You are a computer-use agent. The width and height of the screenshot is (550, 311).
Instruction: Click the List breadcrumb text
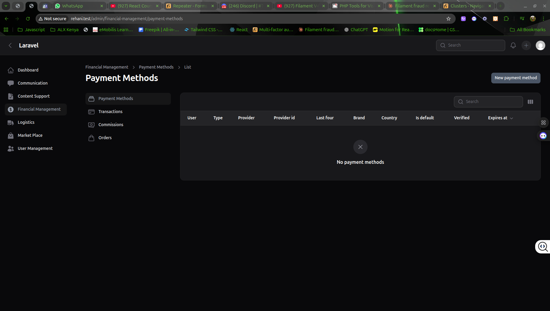click(x=187, y=67)
